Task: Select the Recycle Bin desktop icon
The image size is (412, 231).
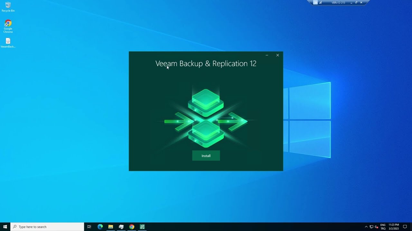Action: point(8,7)
